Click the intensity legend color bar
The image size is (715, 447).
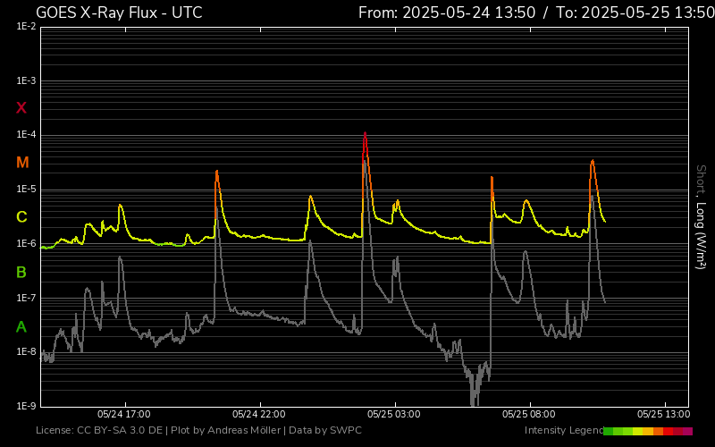pyautogui.click(x=647, y=431)
